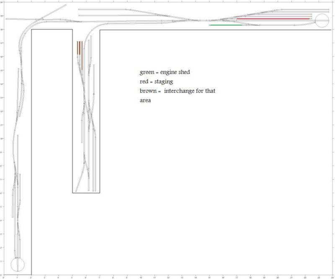
Task: Click the 'red = staging' legend text
Action: tap(156, 81)
